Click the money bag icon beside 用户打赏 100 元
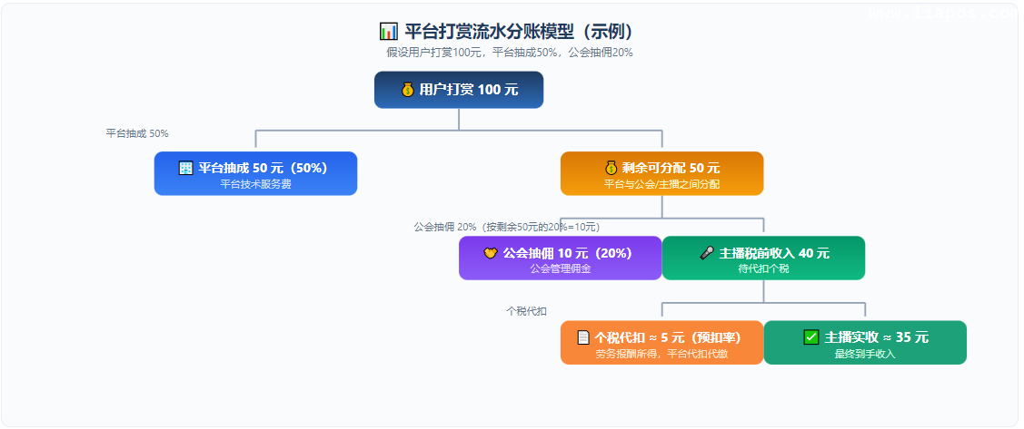Screen dimensions: 1024x429 [x=407, y=90]
